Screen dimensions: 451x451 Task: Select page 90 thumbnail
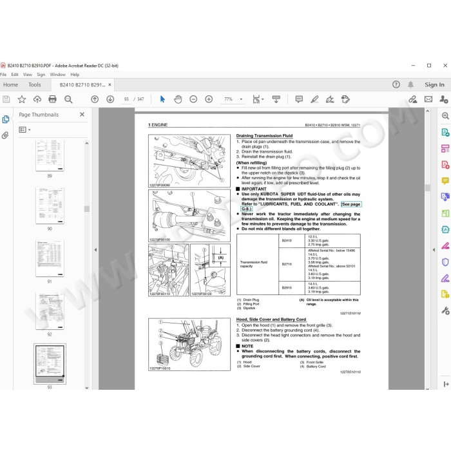click(x=50, y=206)
